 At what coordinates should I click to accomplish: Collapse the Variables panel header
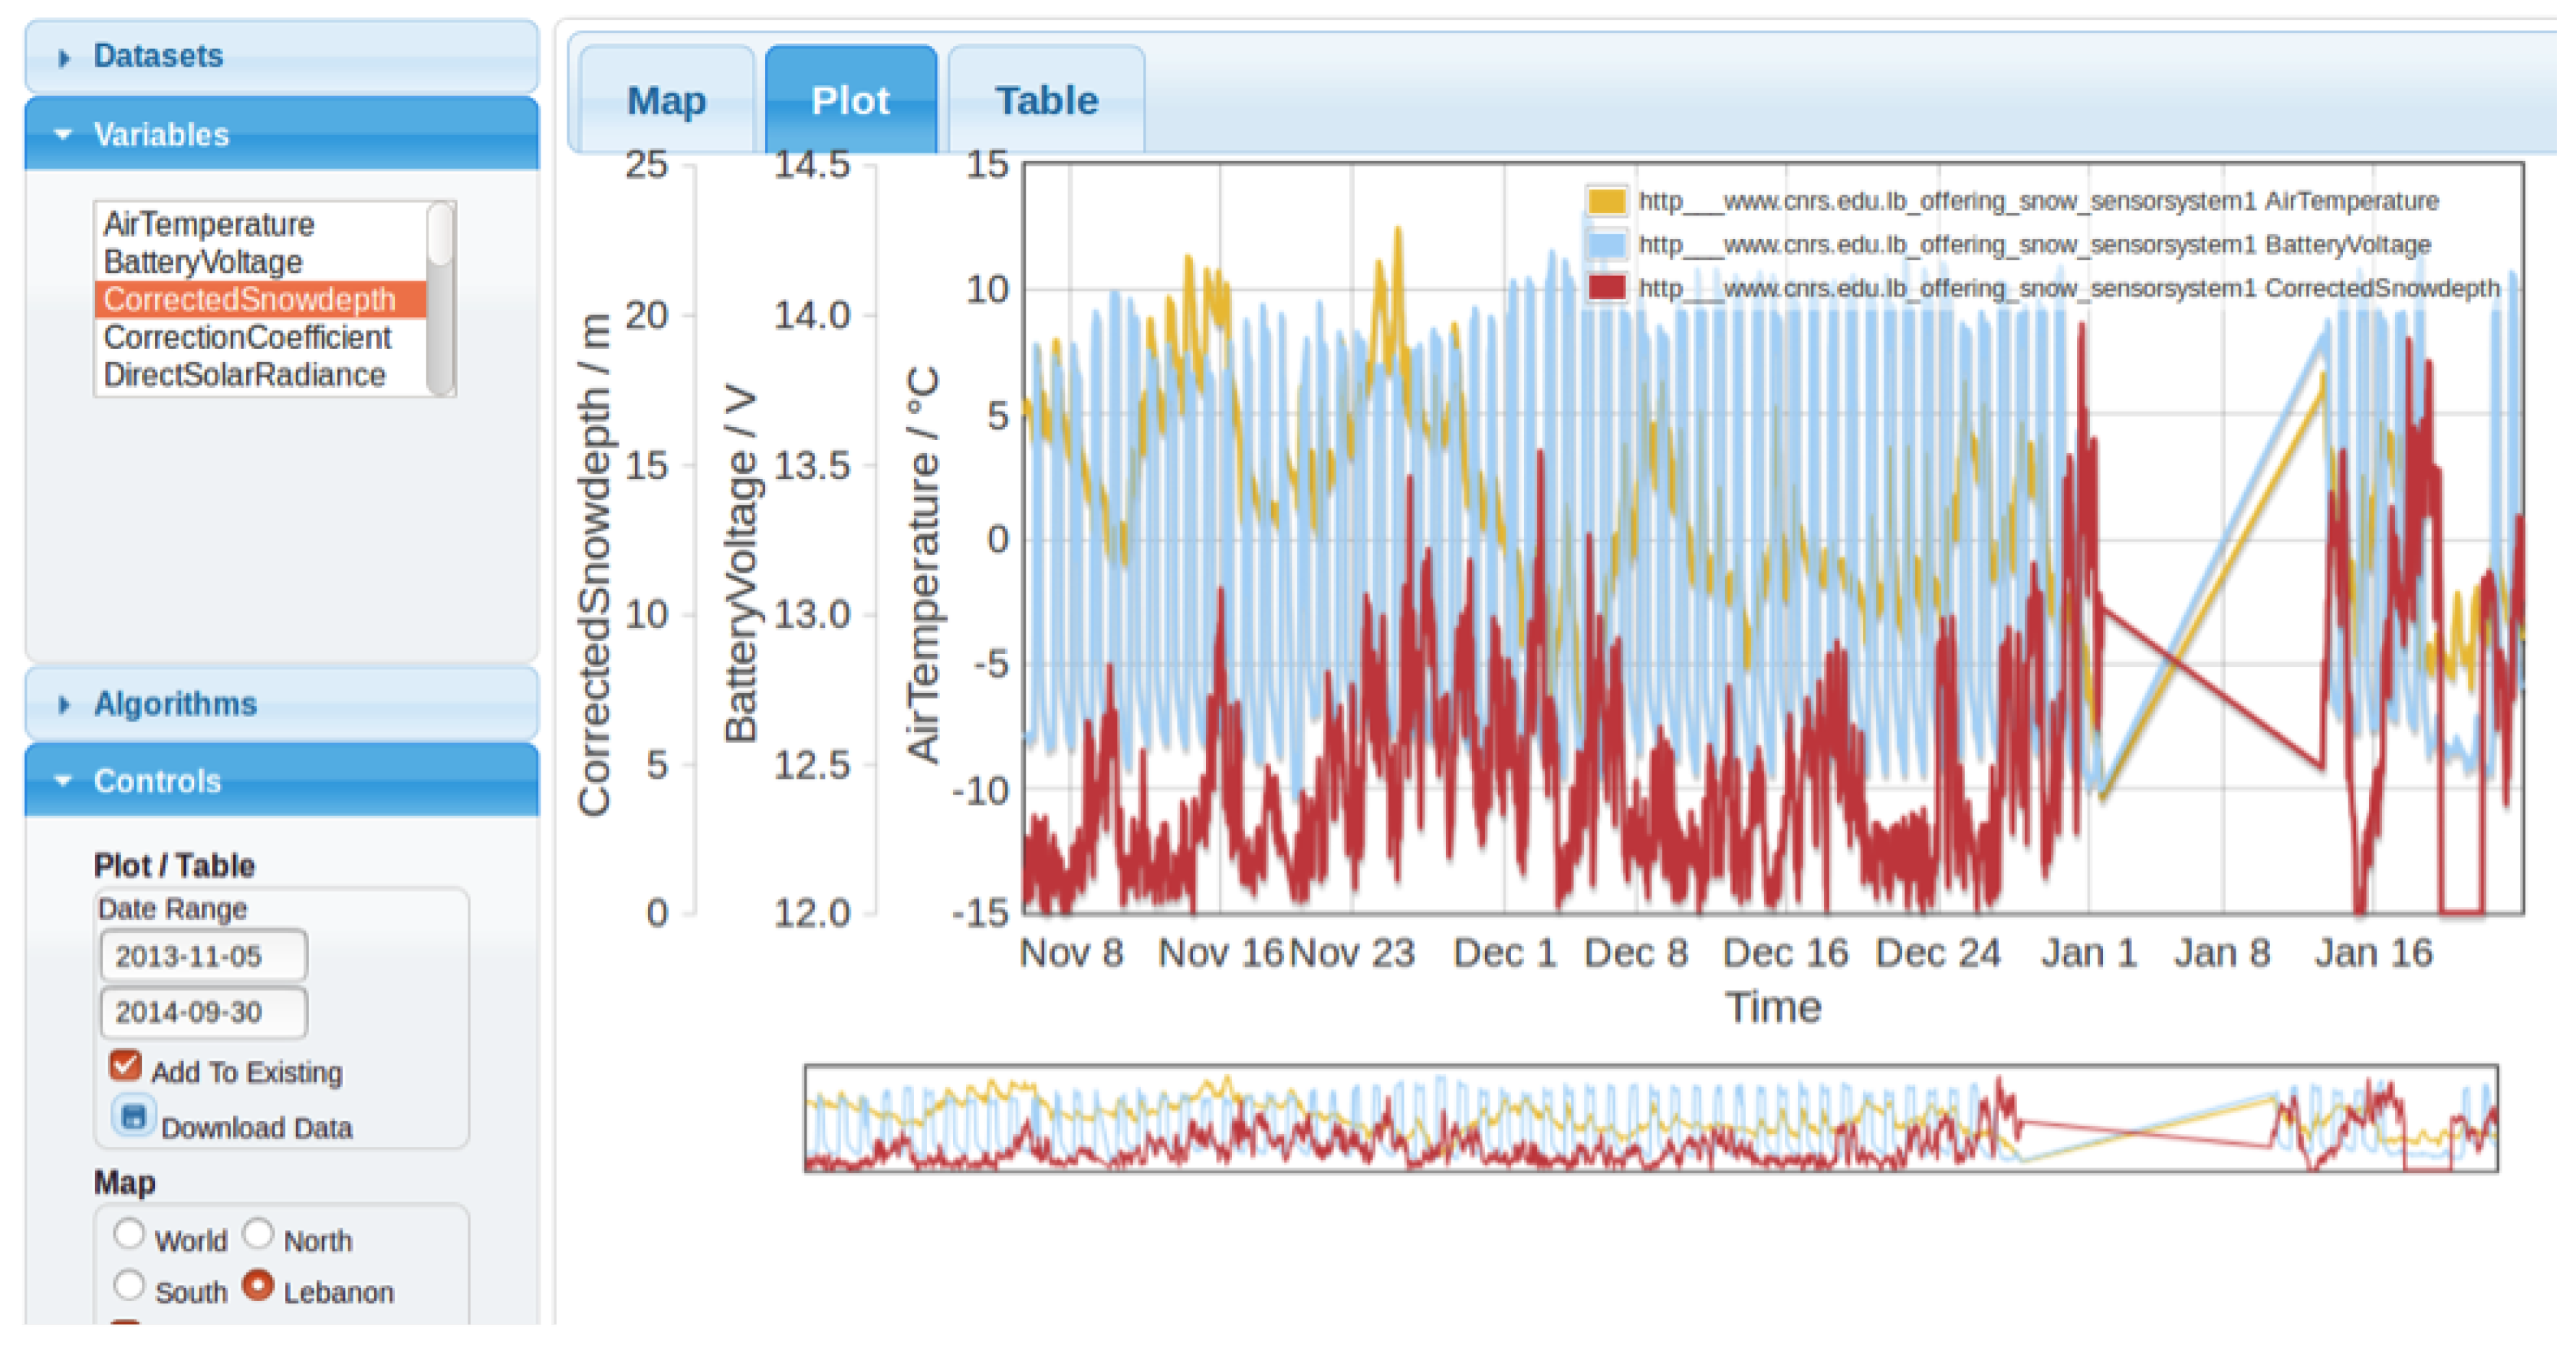pyautogui.click(x=281, y=134)
